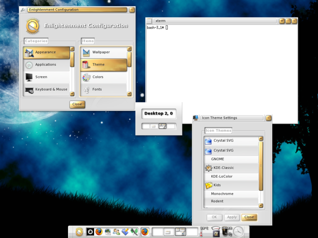Open the Applications category settings

click(46, 64)
